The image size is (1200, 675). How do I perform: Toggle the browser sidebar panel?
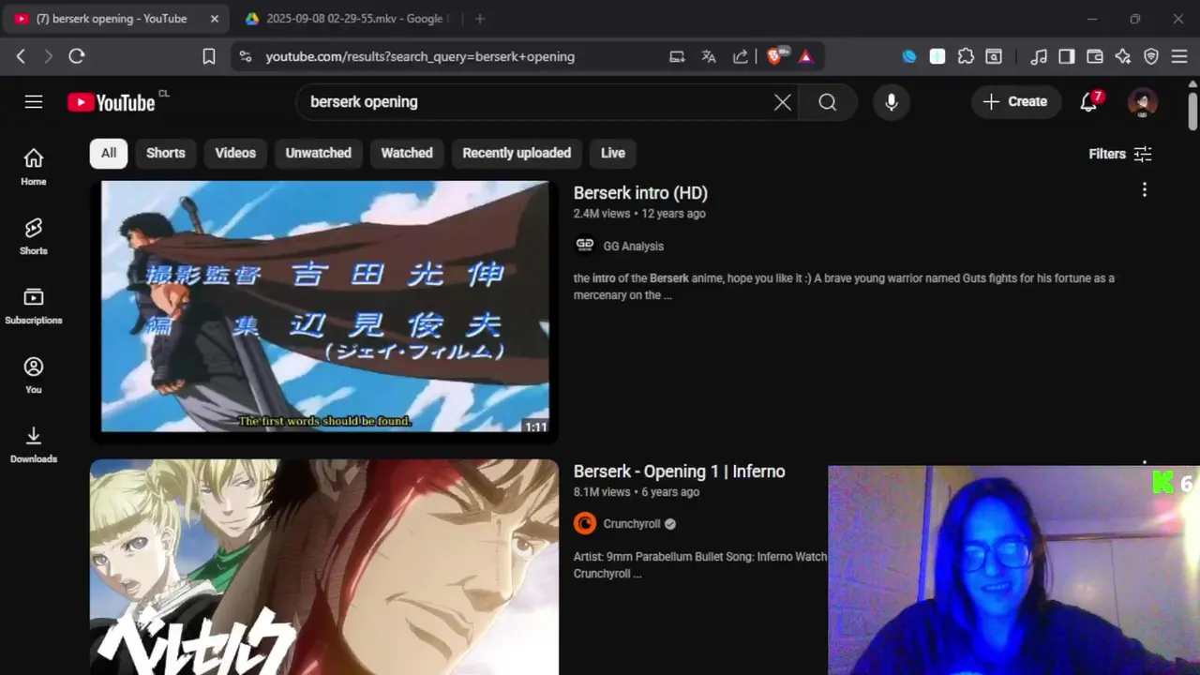(1066, 56)
